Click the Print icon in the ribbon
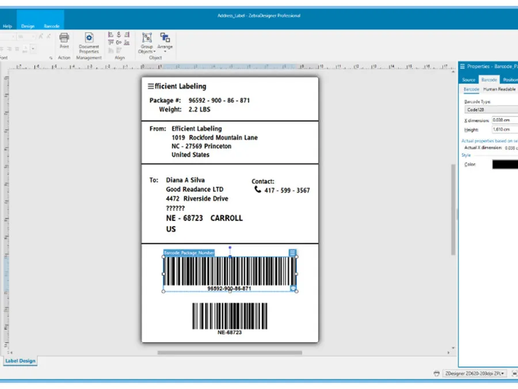 pyautogui.click(x=64, y=37)
